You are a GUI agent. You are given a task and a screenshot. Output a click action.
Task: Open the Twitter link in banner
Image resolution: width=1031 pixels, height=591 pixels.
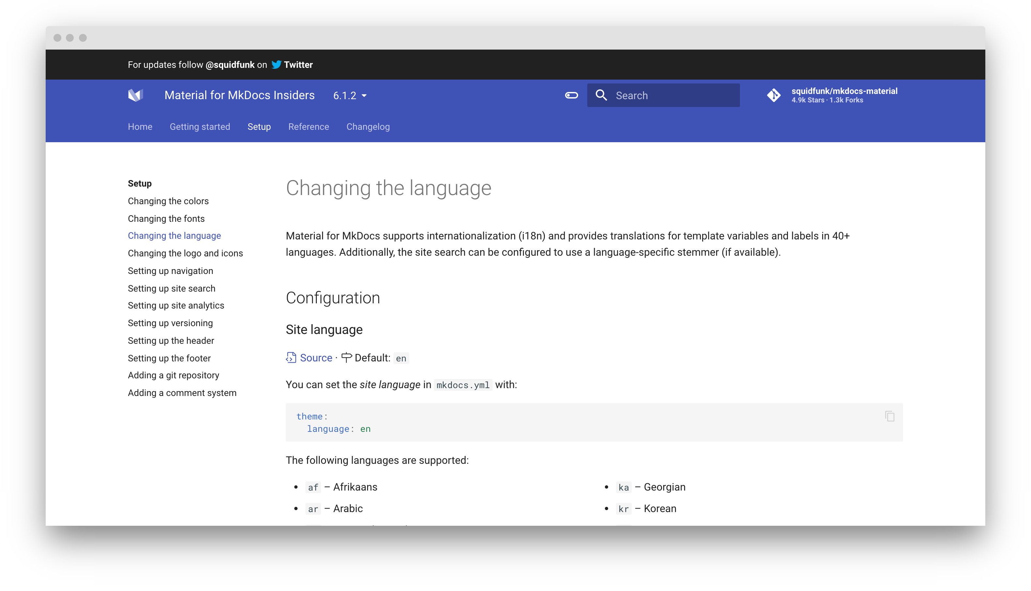(298, 65)
